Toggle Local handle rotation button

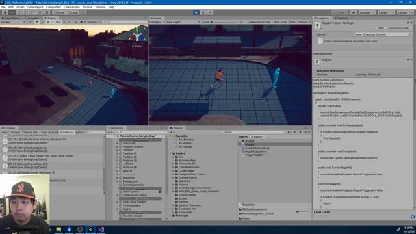pyautogui.click(x=73, y=12)
